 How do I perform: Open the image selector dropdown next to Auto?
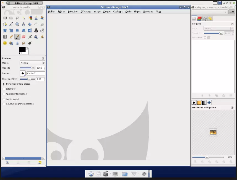[x=209, y=12]
